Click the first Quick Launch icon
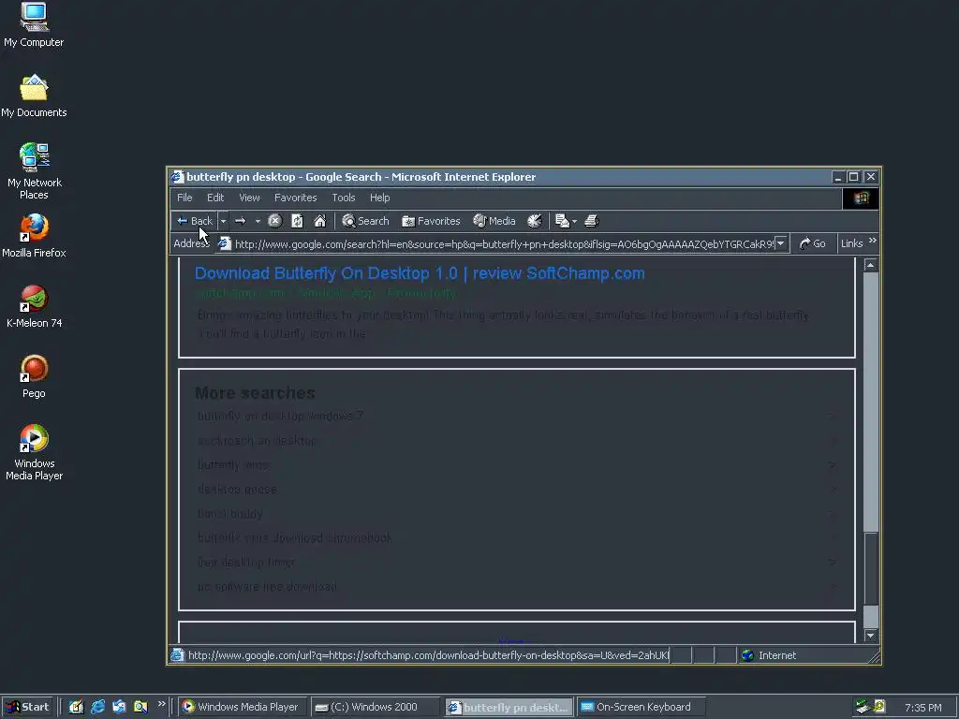This screenshot has height=719, width=959. click(77, 707)
